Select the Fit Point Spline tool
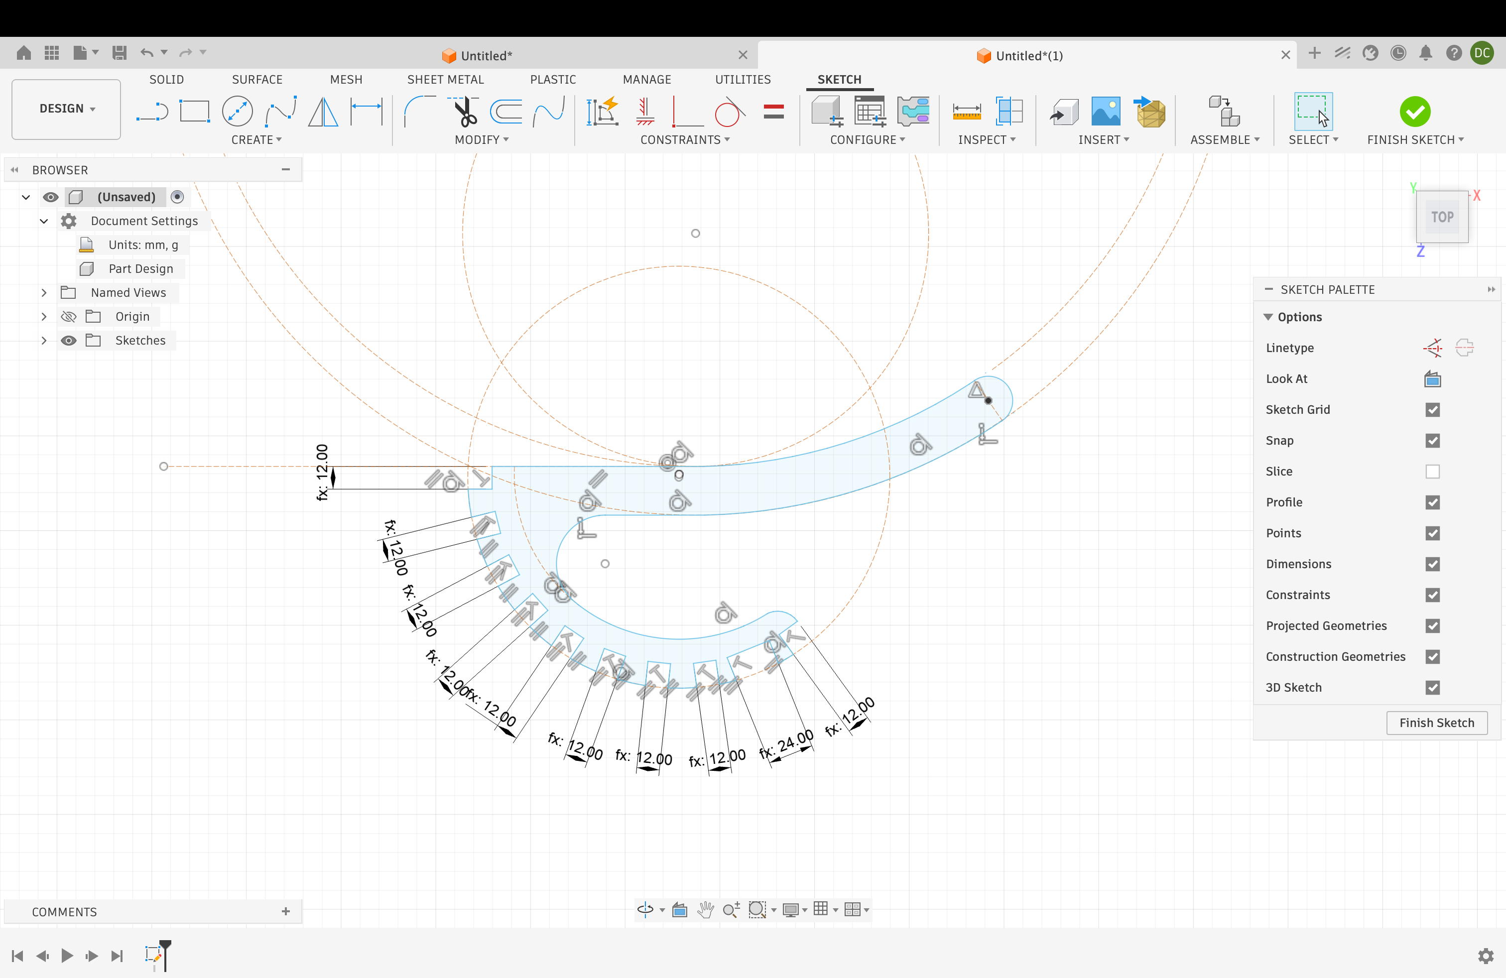The image size is (1506, 978). (x=281, y=112)
